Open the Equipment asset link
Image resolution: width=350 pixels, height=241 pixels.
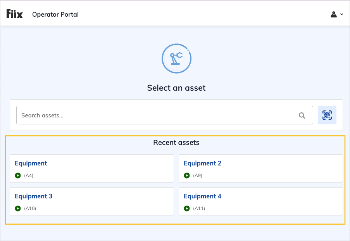point(31,163)
